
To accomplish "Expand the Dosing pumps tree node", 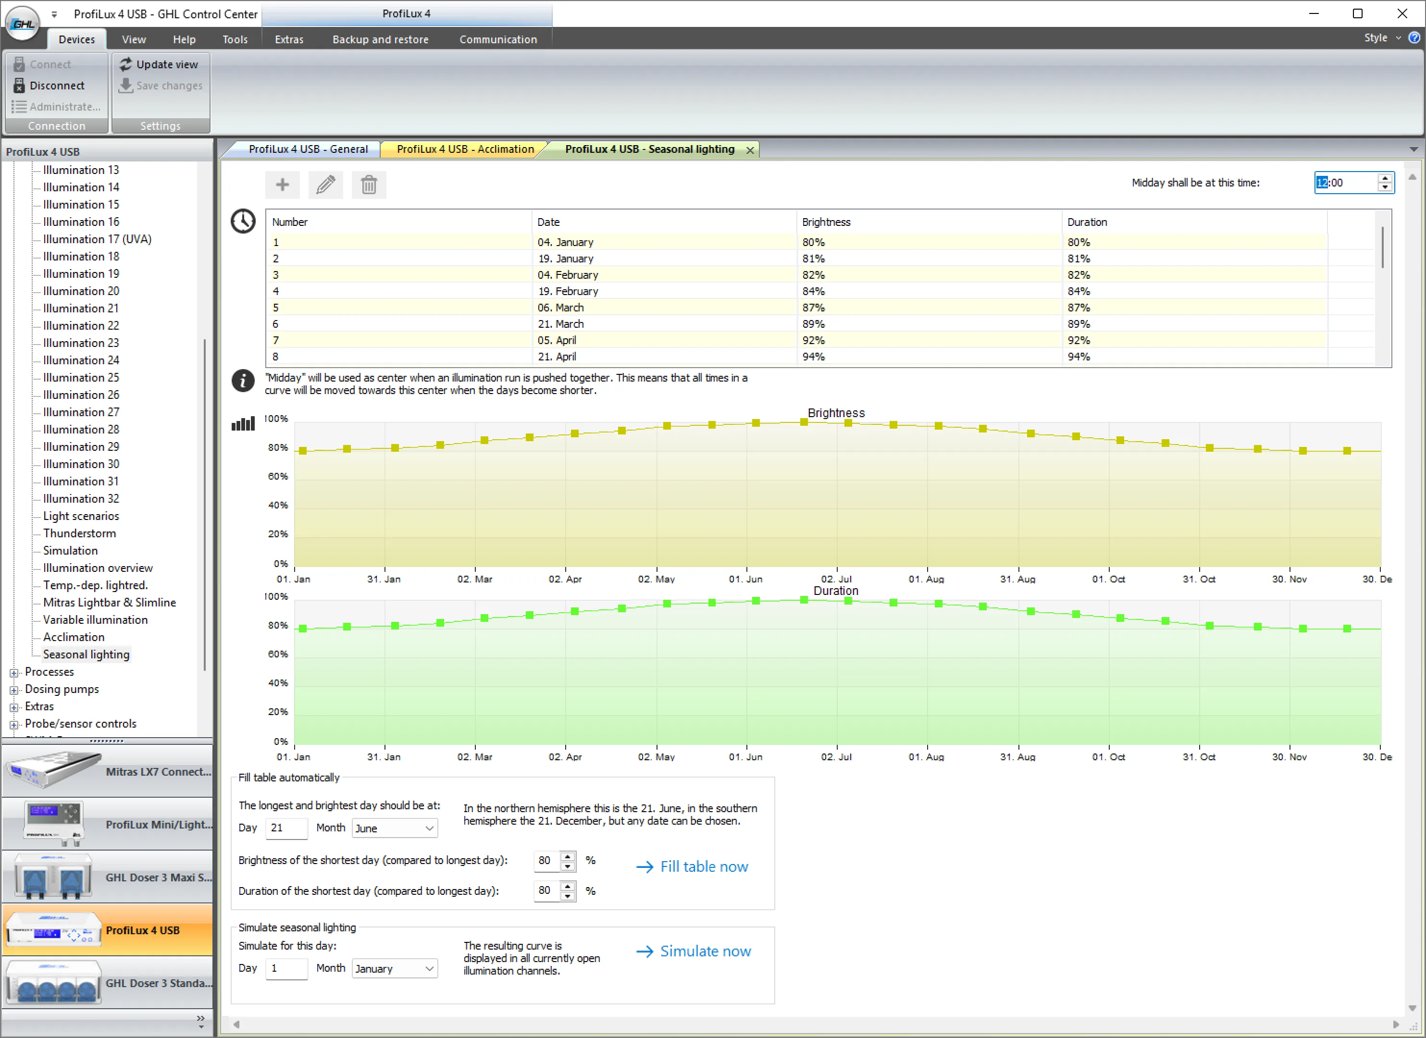I will click(x=14, y=690).
